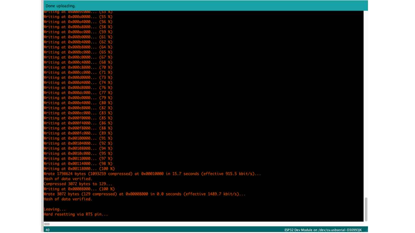415x233 pixels.
Task: Click the 'Writing at 0x000ac000... (59 %)' line
Action: coord(78,32)
